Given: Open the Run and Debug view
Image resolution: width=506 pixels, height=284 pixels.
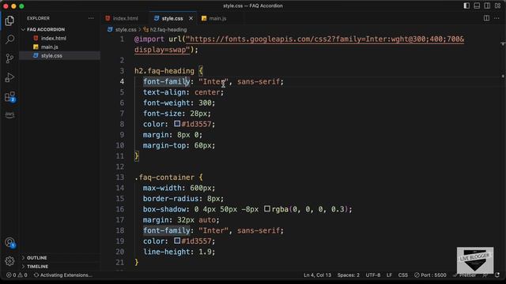Looking at the screenshot, I should 9,77.
